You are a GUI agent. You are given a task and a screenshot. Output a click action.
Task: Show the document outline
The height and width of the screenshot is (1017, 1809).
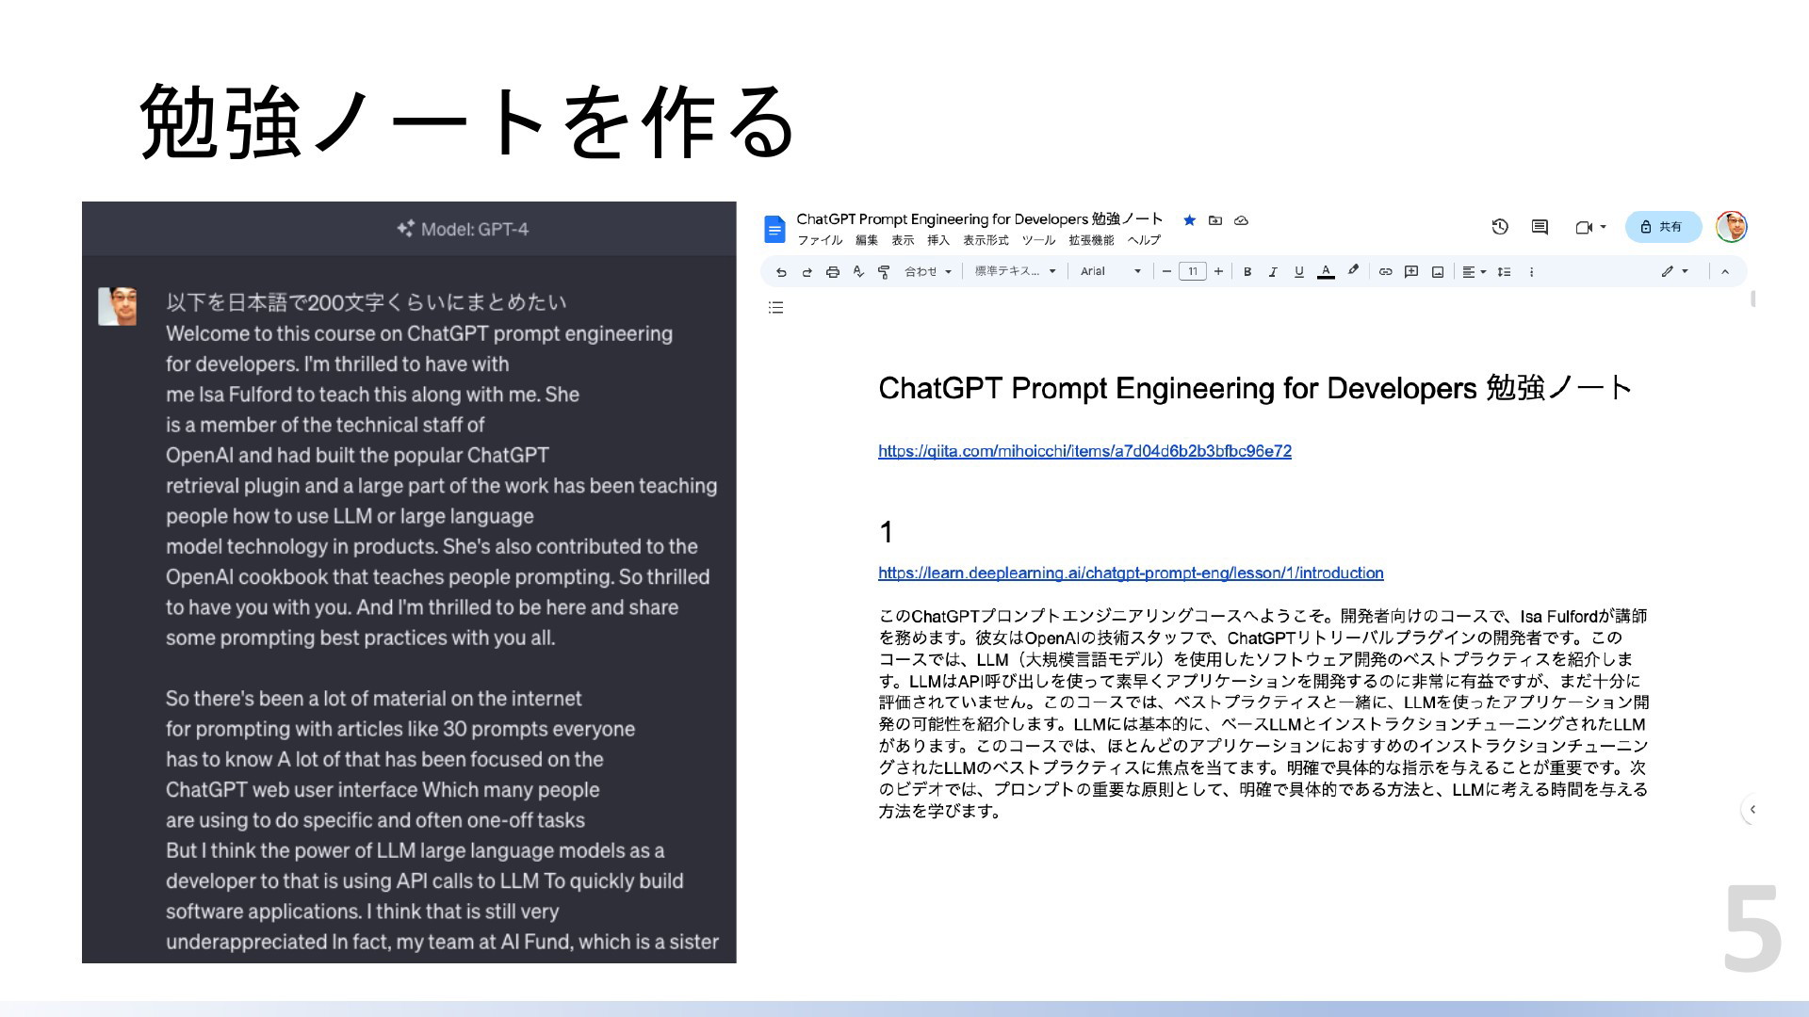pyautogui.click(x=775, y=308)
